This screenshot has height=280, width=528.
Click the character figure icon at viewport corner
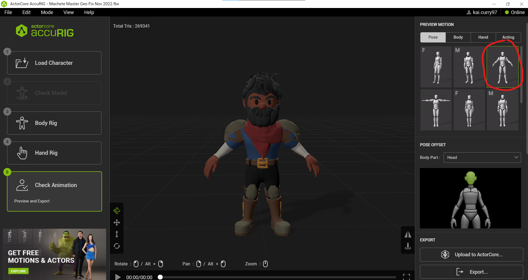coord(408,246)
